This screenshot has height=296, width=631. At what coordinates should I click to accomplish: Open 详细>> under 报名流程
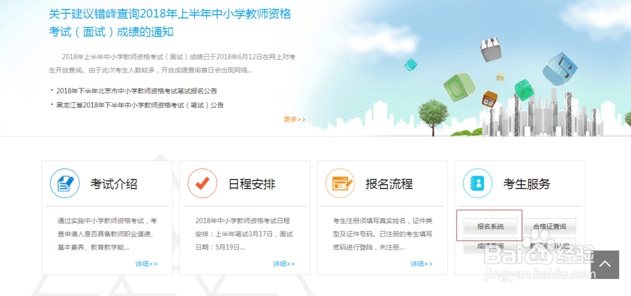tap(422, 264)
